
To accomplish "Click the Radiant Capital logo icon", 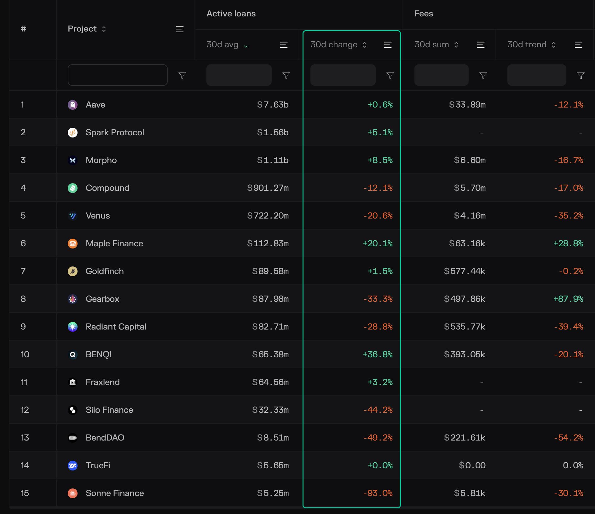I will point(73,327).
